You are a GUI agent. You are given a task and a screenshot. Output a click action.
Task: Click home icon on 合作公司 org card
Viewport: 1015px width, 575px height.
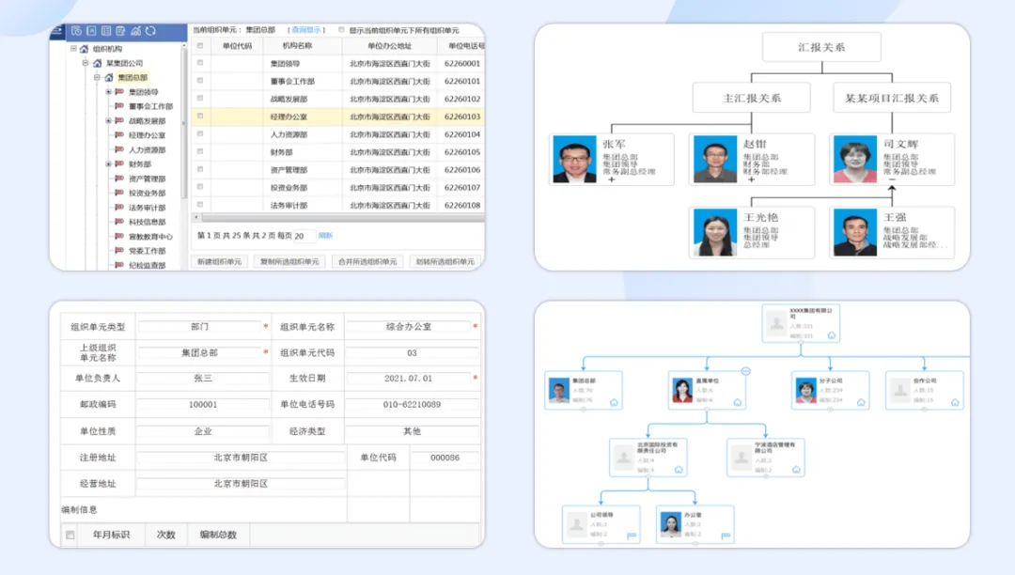click(x=955, y=402)
